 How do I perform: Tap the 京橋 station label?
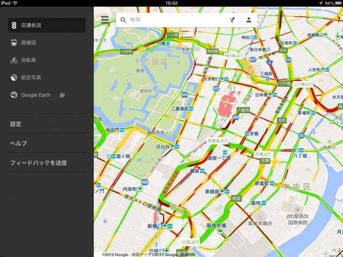tap(254, 133)
